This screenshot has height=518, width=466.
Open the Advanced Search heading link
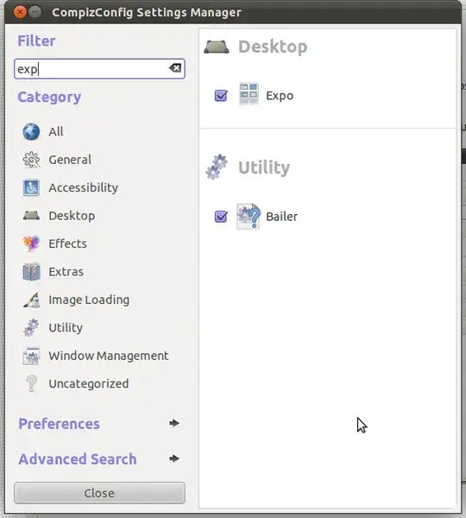coord(78,459)
